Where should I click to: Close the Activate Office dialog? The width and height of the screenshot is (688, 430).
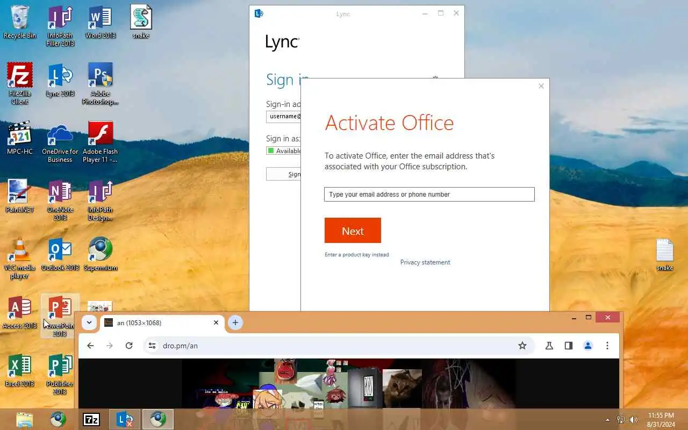(x=541, y=86)
